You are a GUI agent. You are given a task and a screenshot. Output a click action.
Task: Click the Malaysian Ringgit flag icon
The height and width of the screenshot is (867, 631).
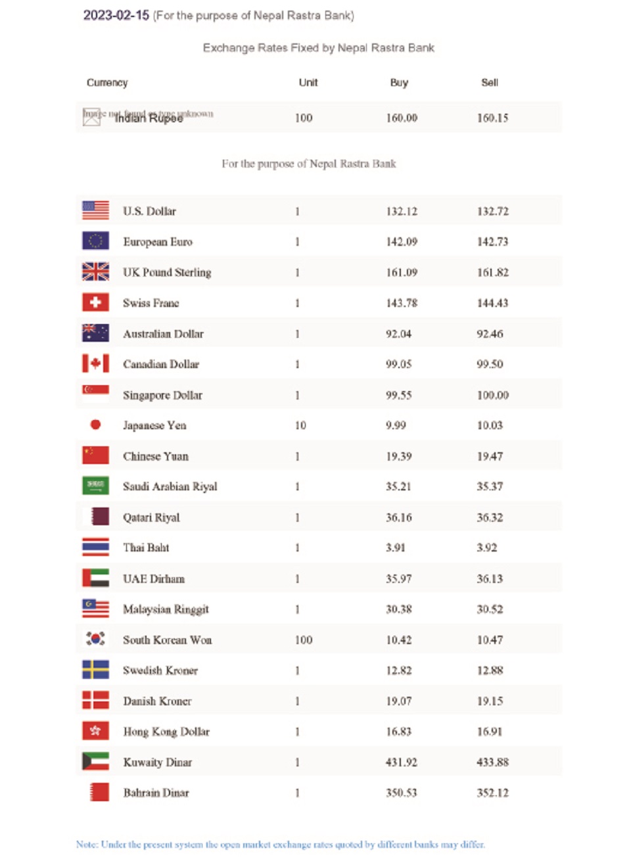point(95,608)
